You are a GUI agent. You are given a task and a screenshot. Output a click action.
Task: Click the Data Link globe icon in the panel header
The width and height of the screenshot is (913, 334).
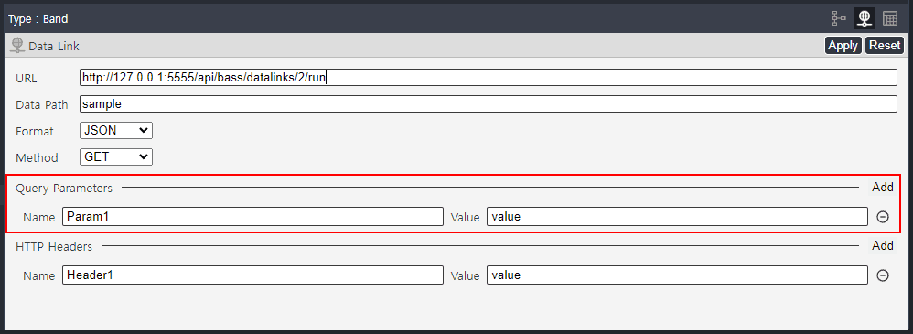coord(16,45)
